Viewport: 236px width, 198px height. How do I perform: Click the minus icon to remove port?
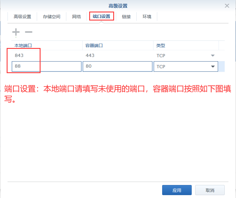point(28,32)
